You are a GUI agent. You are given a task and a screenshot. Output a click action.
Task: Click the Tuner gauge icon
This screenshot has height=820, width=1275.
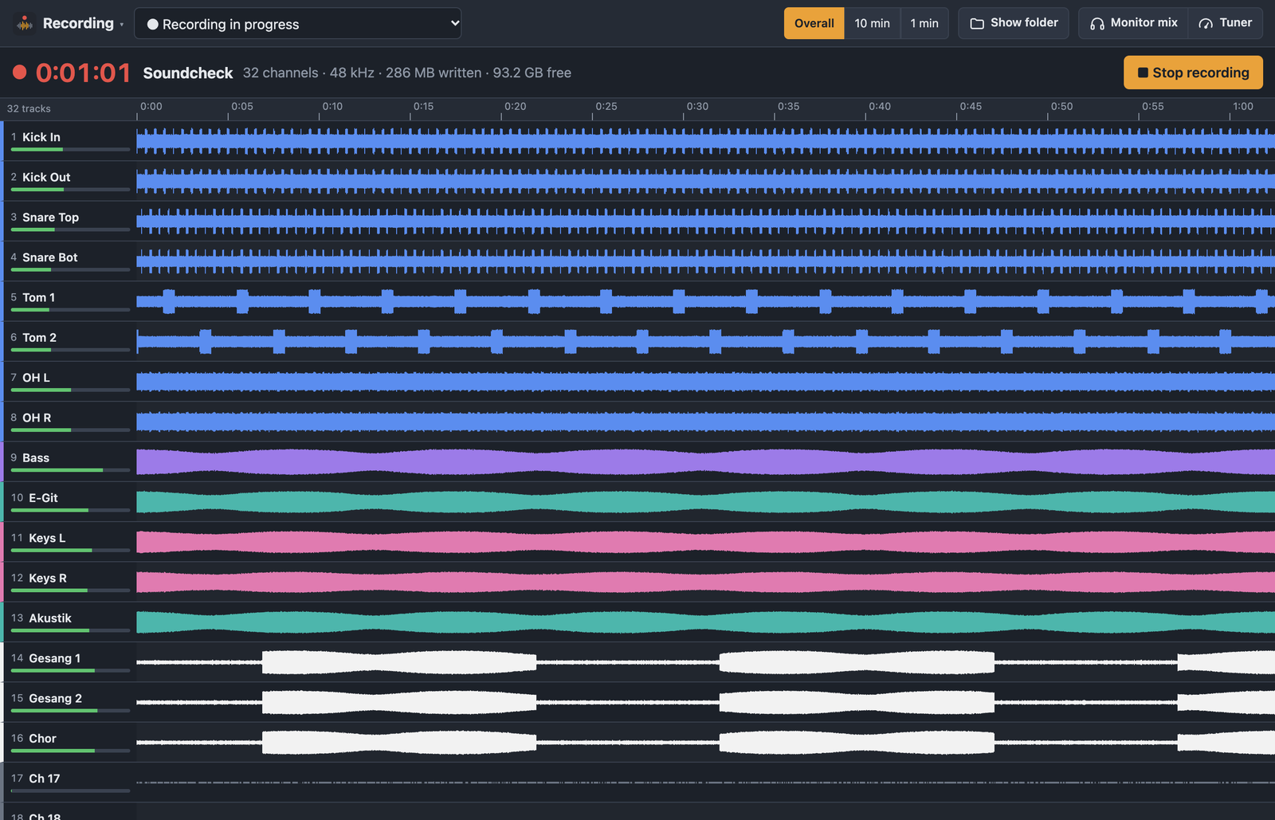click(x=1206, y=23)
